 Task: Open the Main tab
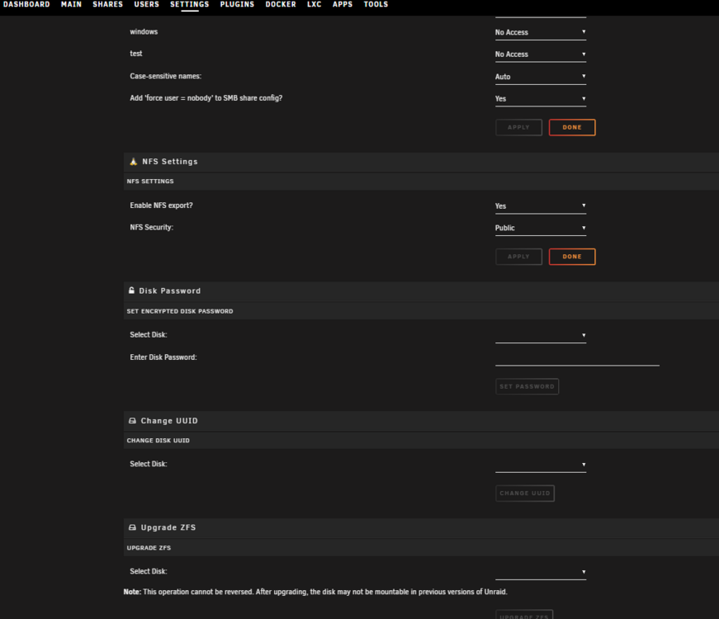tap(71, 5)
